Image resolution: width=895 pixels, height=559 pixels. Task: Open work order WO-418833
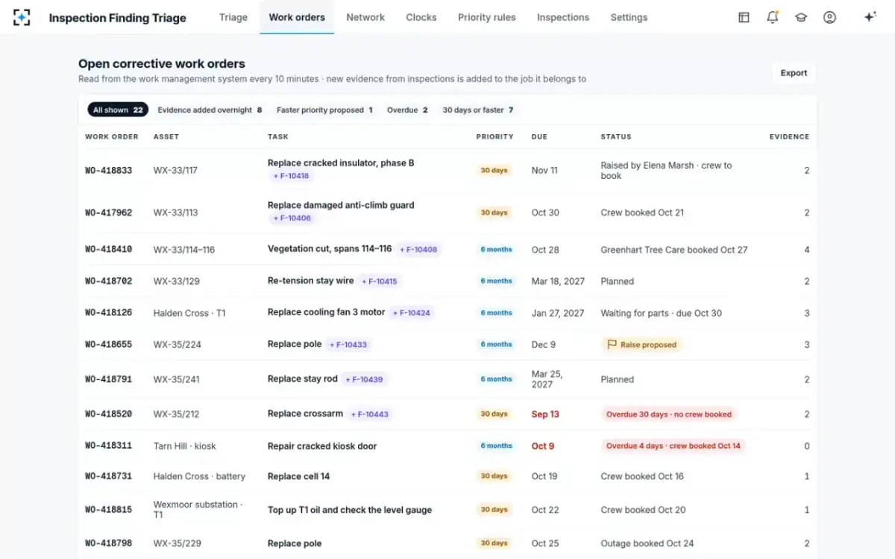(x=108, y=171)
